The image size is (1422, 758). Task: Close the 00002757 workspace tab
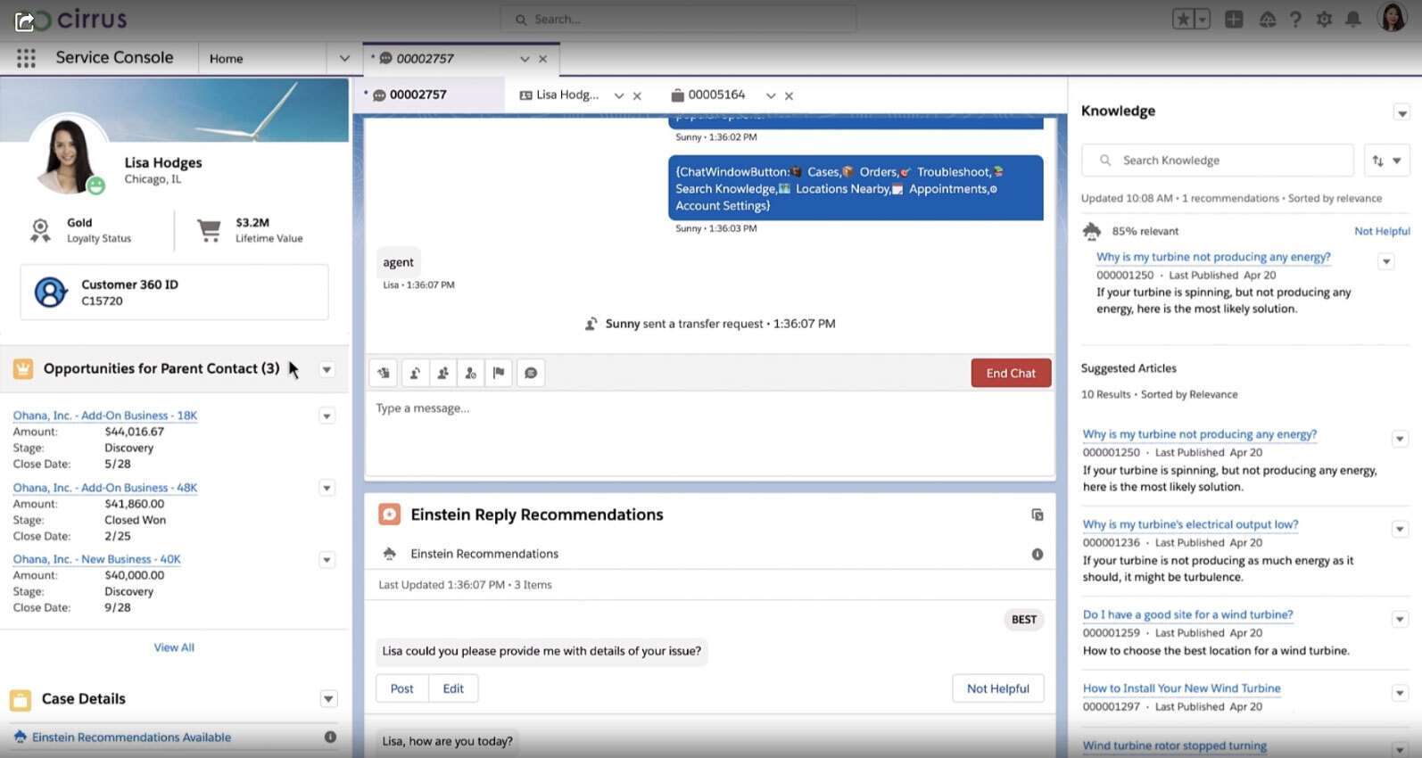pos(542,59)
